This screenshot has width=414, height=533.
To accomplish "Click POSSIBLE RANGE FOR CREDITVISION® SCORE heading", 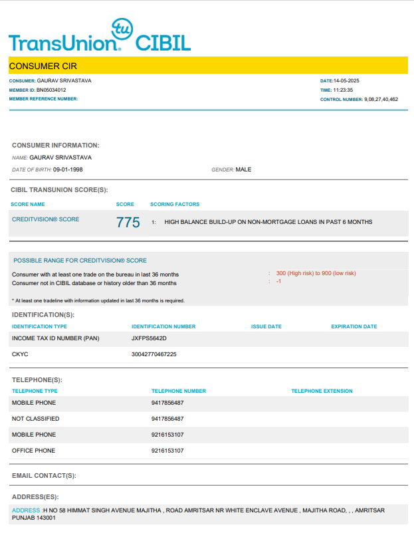I will pos(80,261).
